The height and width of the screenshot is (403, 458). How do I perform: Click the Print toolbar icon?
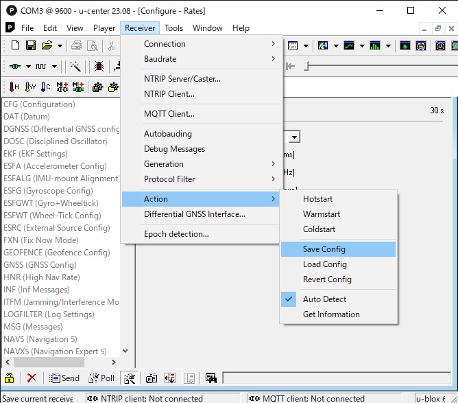click(x=77, y=46)
